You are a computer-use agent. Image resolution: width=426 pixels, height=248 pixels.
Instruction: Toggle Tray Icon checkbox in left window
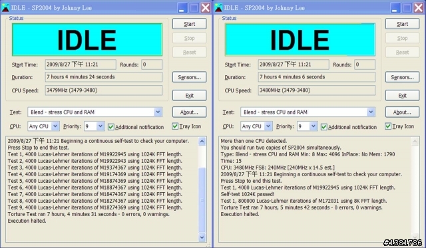(x=175, y=126)
